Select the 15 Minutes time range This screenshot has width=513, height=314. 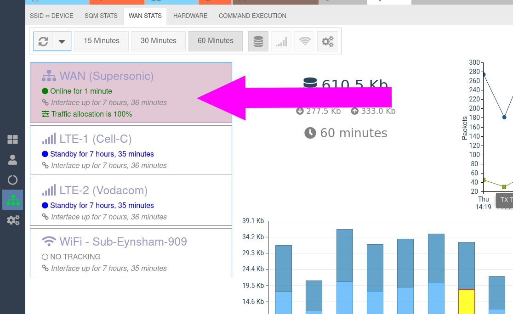[101, 41]
